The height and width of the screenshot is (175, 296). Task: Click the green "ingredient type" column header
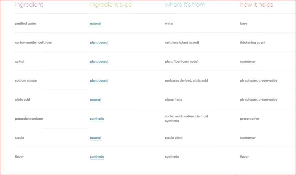point(111,5)
